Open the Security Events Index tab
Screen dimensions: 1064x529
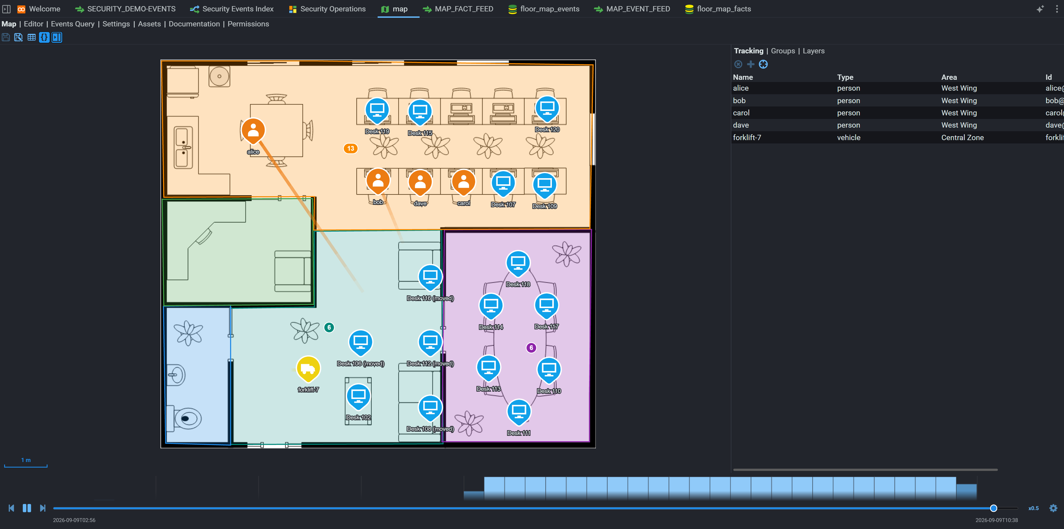232,9
